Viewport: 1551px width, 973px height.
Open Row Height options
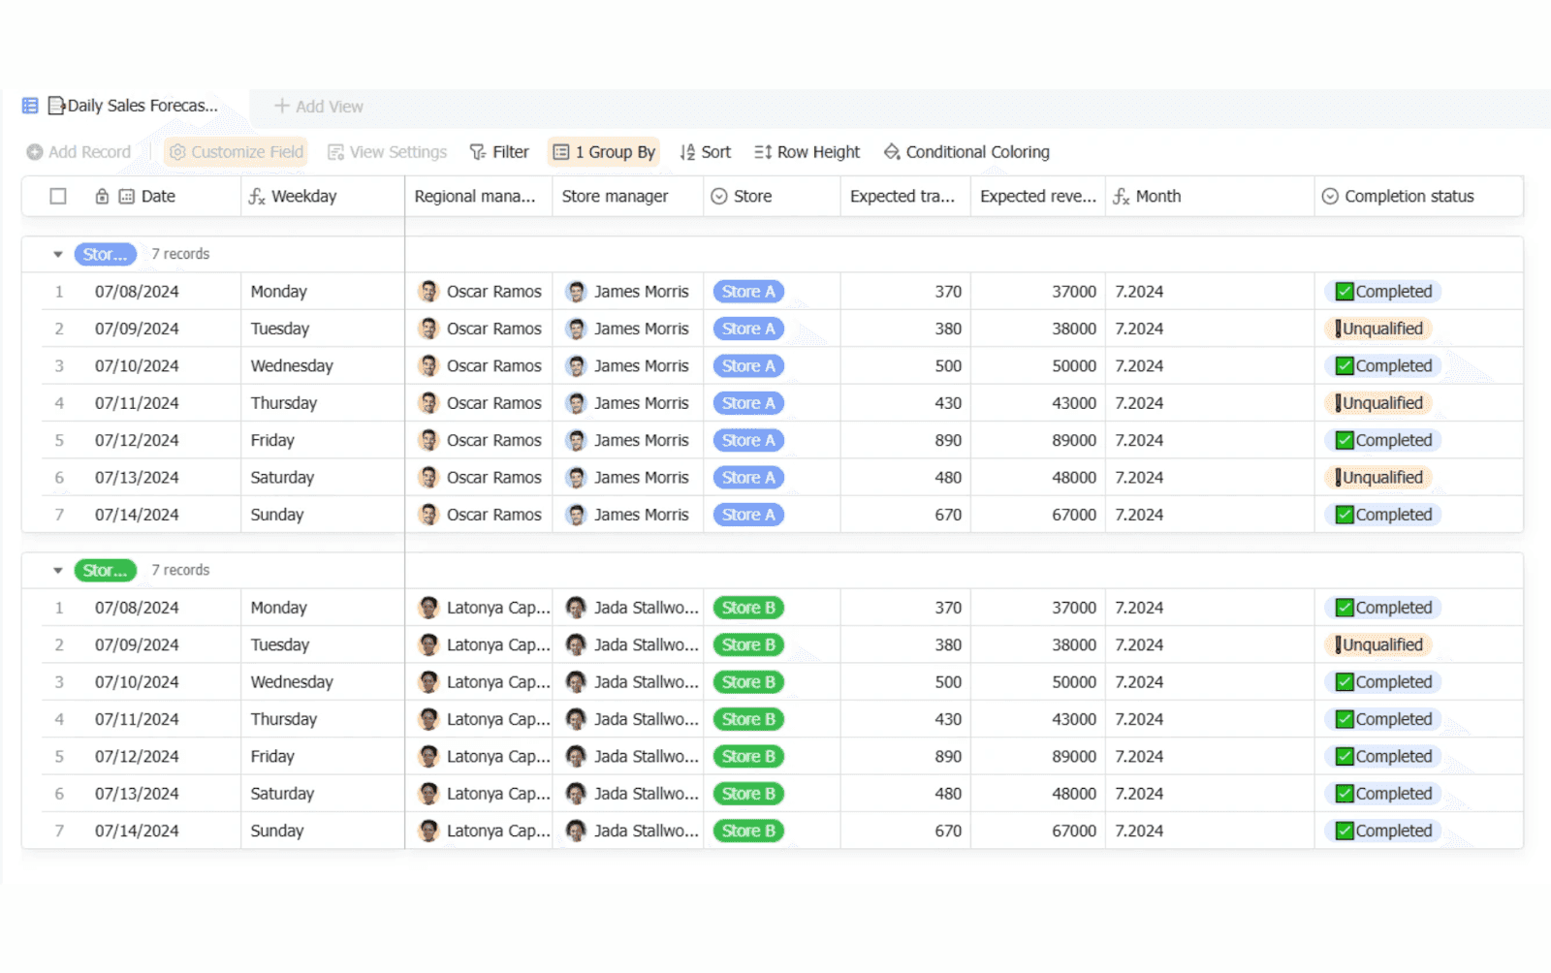pos(807,152)
